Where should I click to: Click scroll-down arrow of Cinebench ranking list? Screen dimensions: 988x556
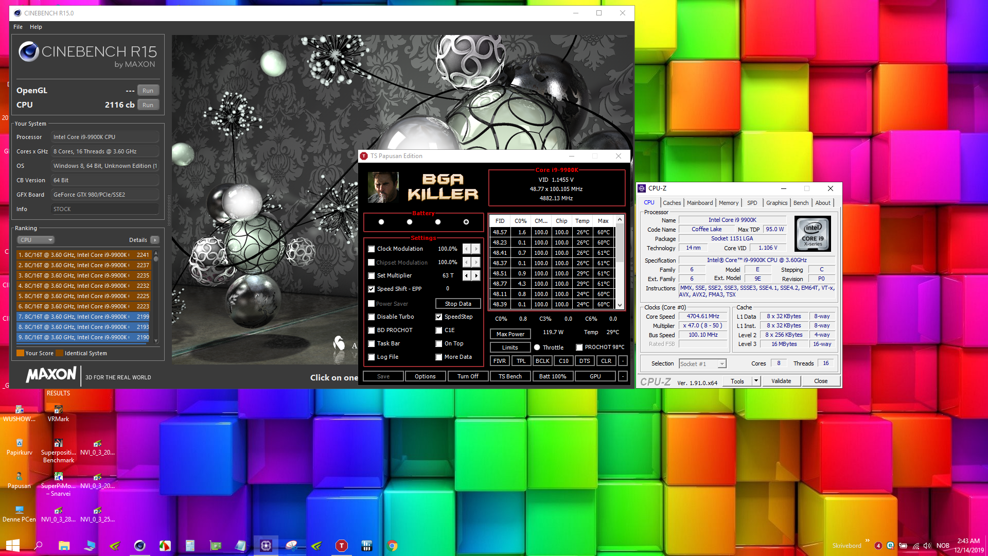point(156,341)
